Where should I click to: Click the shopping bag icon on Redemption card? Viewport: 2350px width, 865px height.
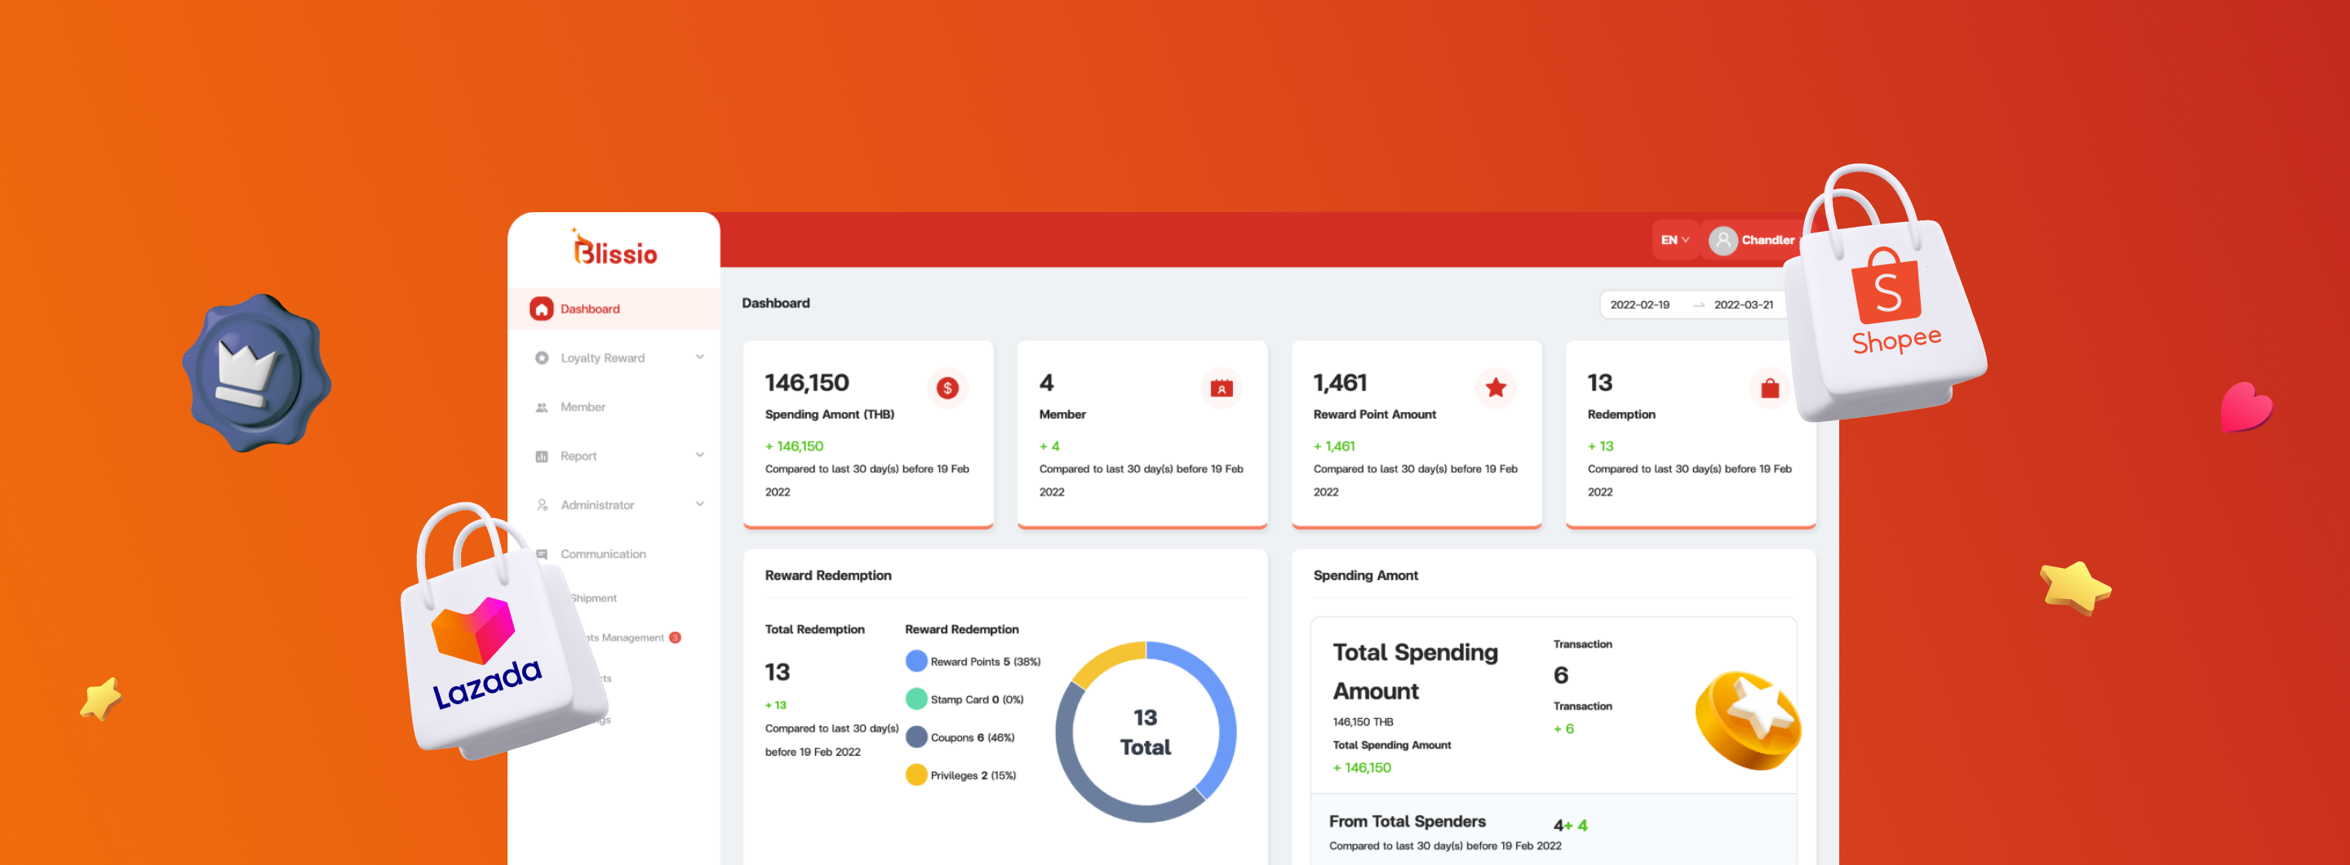(x=1770, y=388)
